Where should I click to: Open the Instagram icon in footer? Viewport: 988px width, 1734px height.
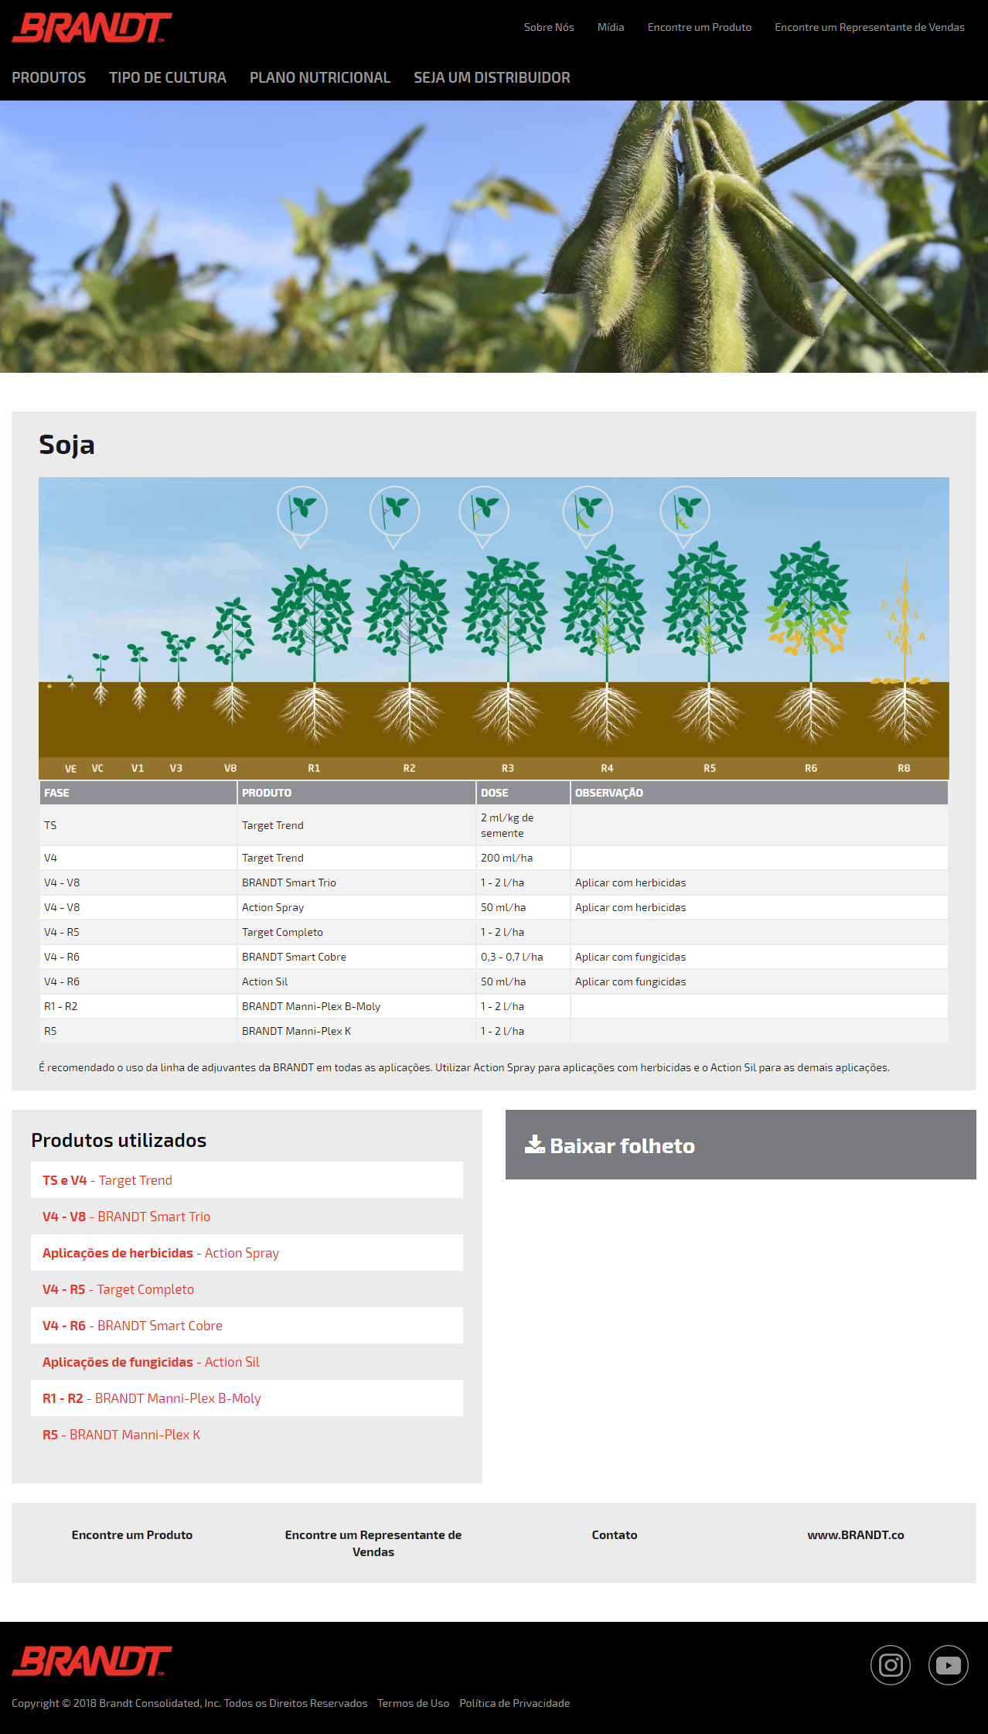(x=891, y=1665)
